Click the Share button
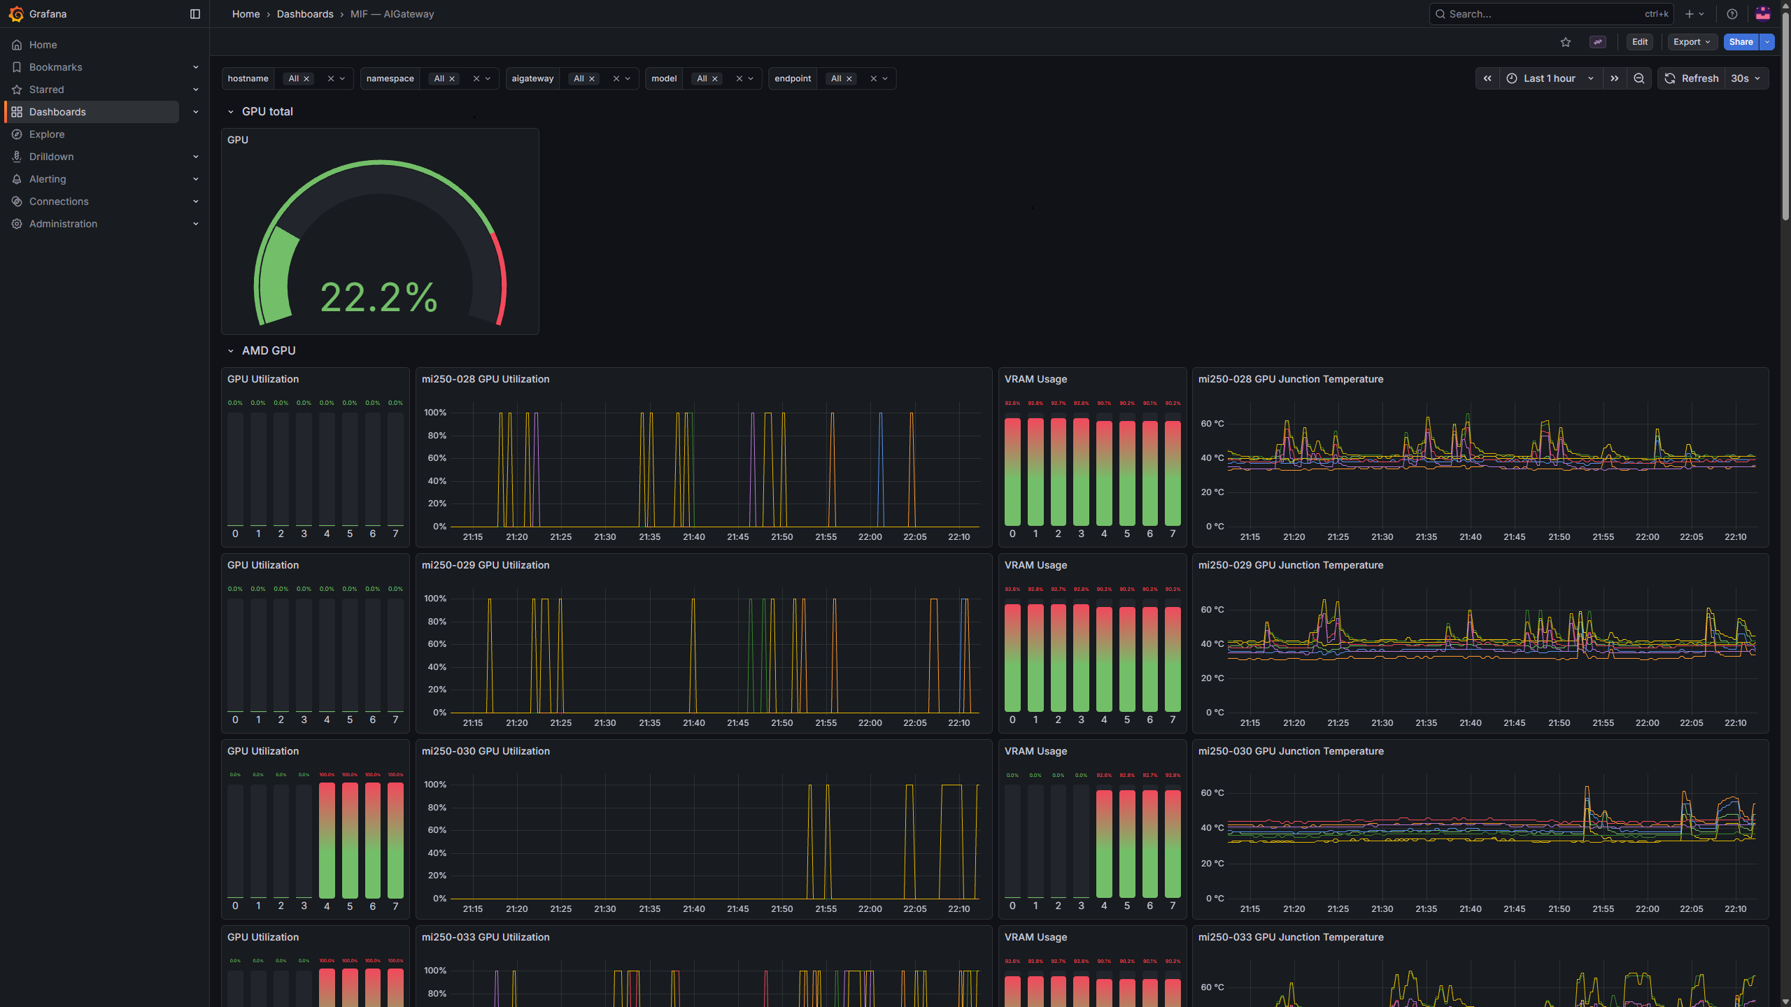Viewport: 1791px width, 1007px height. tap(1741, 42)
